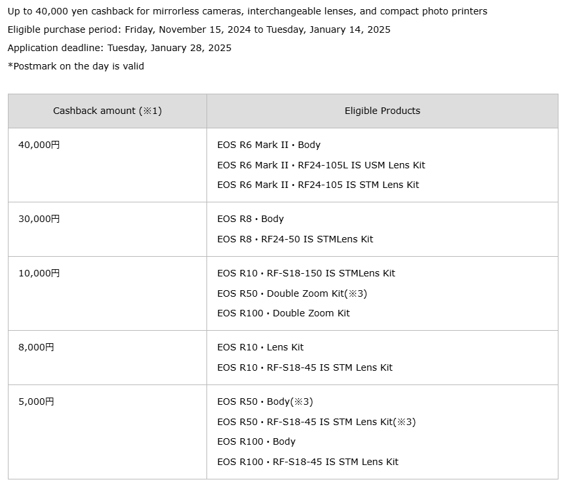Image resolution: width=567 pixels, height=486 pixels.
Task: Click the 30,000円 cashback cell
Action: tap(39, 219)
